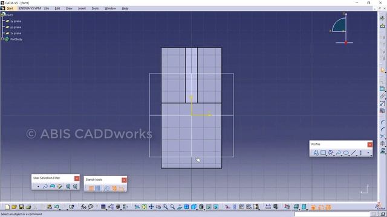Select yz plane in specification tree

click(x=16, y=27)
